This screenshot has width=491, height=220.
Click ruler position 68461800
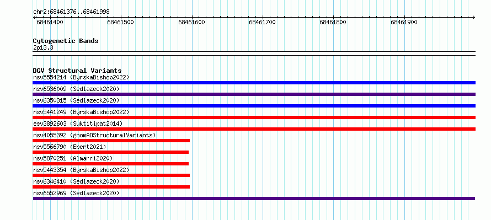[x=333, y=22]
